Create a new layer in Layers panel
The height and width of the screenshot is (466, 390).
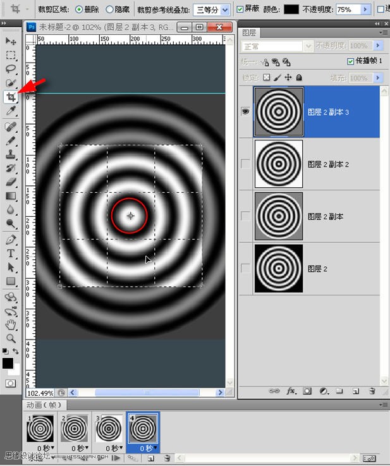pos(355,391)
